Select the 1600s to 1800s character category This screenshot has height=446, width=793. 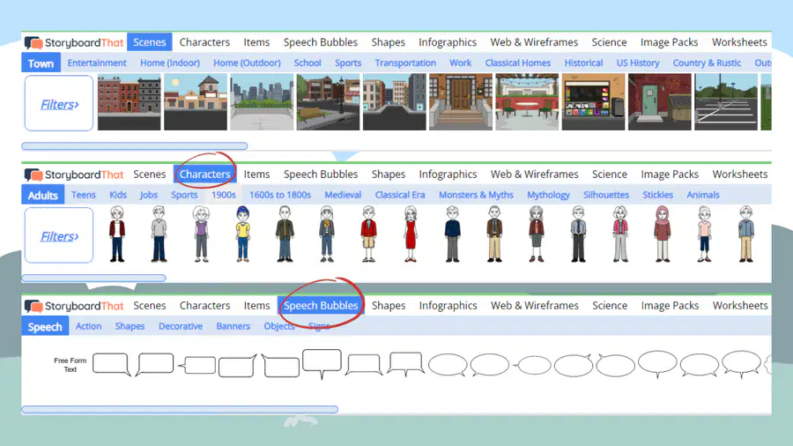coord(280,195)
